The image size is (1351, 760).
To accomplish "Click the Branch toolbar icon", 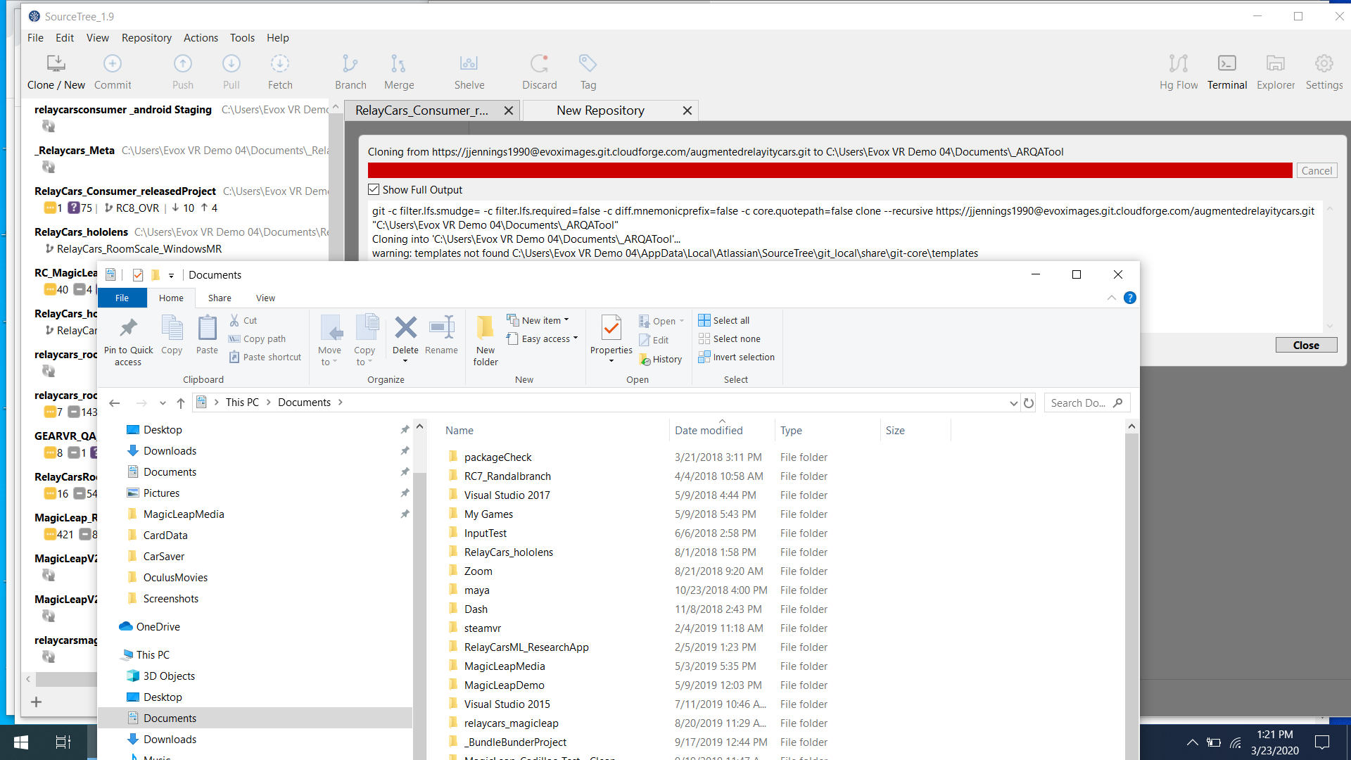I will click(x=350, y=72).
